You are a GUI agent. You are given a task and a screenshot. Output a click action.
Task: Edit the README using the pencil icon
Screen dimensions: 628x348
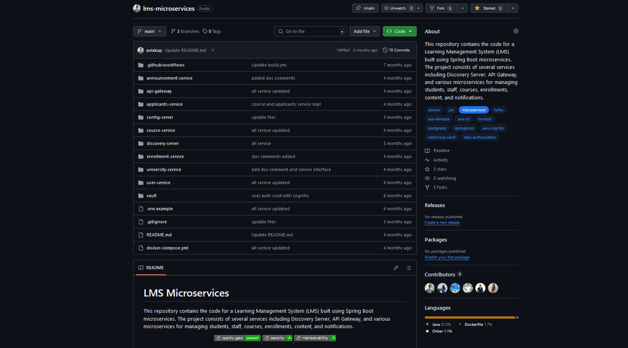coord(396,267)
